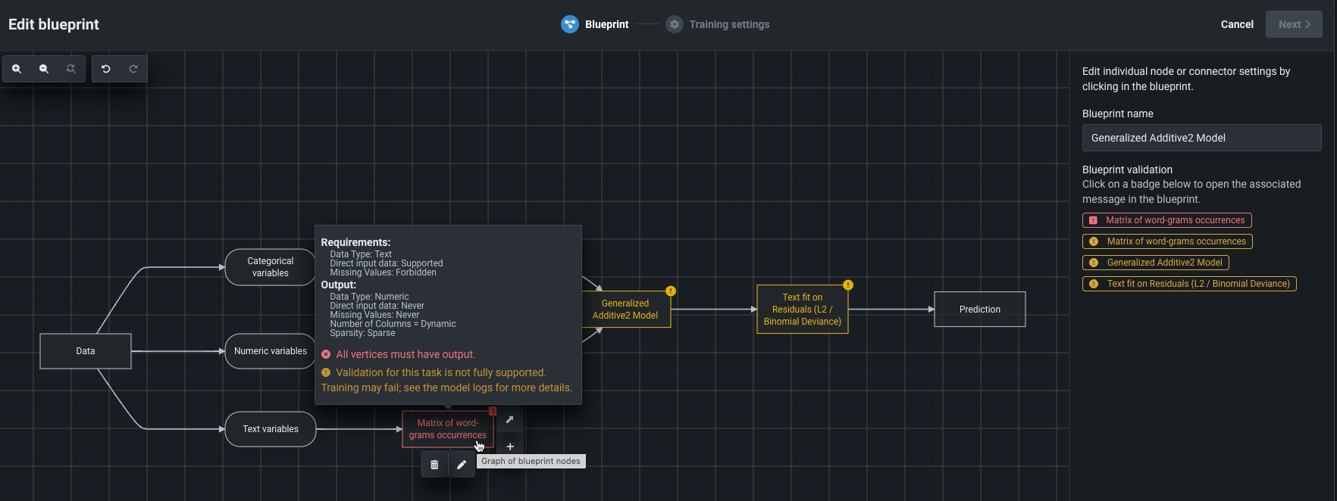Click warning icon on Generalized Additive2 Model node
The width and height of the screenshot is (1337, 501).
[x=671, y=291]
